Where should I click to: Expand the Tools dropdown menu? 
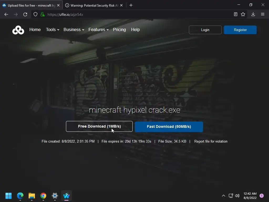coord(53,29)
